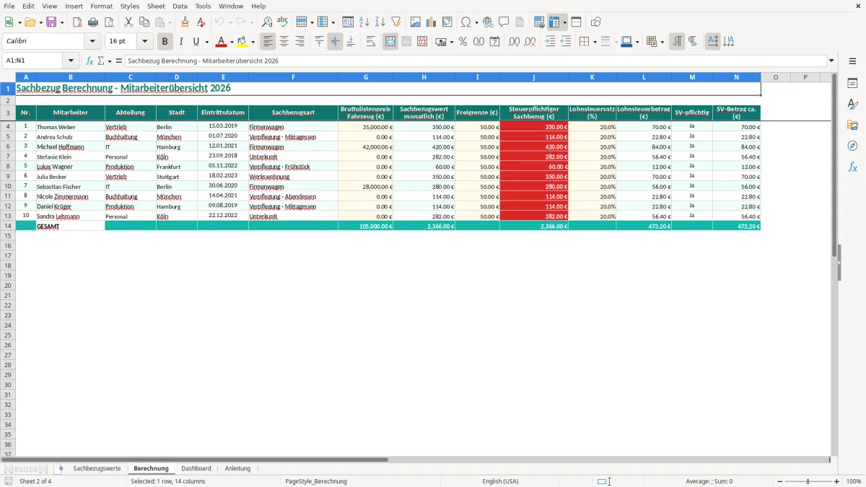Click the Add Decimal Place icon
The width and height of the screenshot is (866, 487).
point(515,42)
